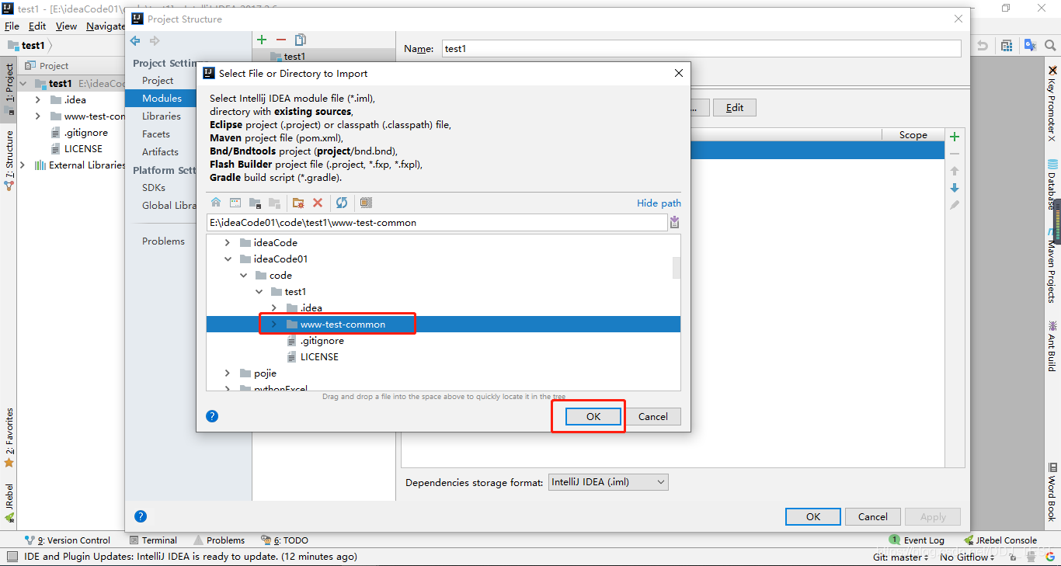Open Favorites tool window tab
This screenshot has height=566, width=1061.
click(9, 437)
